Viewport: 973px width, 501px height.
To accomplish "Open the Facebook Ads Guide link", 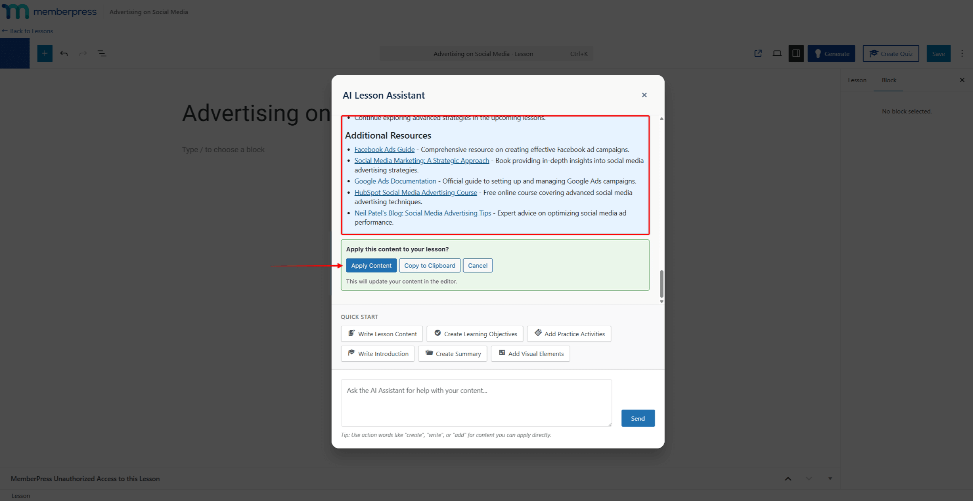I will tap(384, 149).
